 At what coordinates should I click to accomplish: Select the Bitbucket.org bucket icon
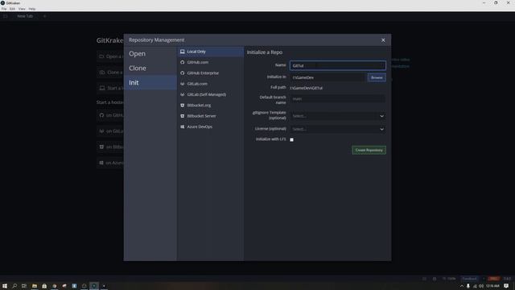tap(183, 106)
